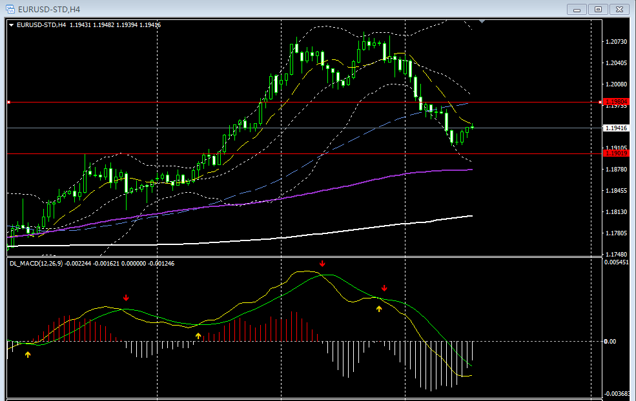Click the middle yellow up arrow on MACD
Viewport: 636px width, 401px height.
pyautogui.click(x=198, y=335)
